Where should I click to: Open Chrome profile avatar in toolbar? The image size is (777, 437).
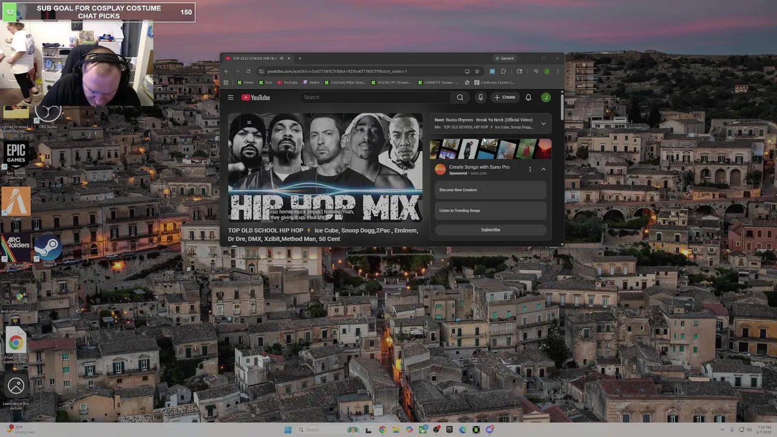[x=546, y=71]
